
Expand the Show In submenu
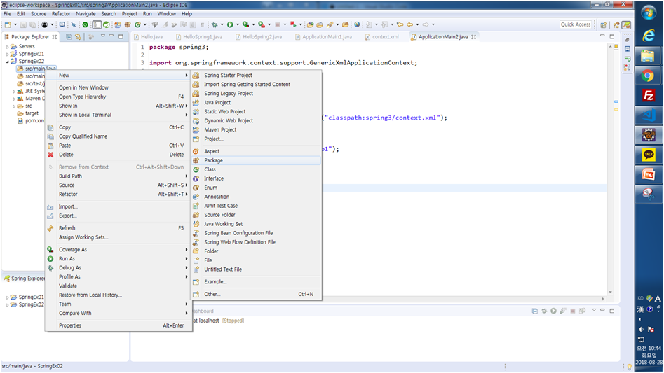(x=187, y=106)
